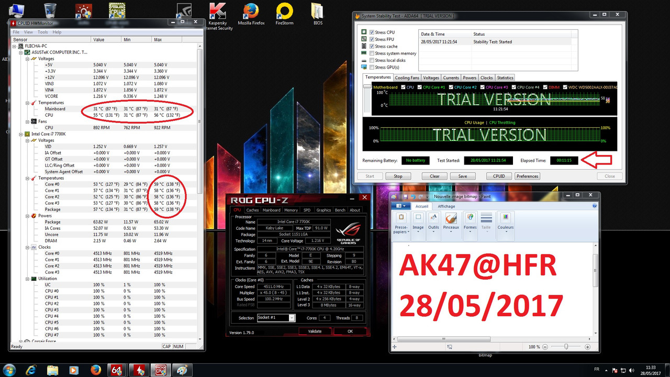
Task: Switch to the Statistics tab in AIDA64
Action: (505, 77)
